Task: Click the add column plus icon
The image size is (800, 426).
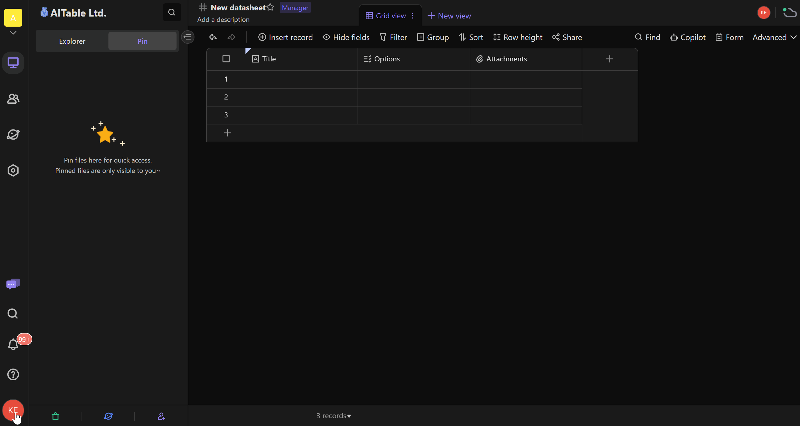Action: tap(609, 59)
